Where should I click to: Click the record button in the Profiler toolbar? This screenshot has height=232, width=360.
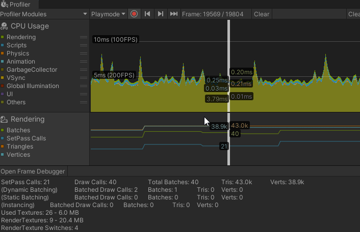click(134, 14)
